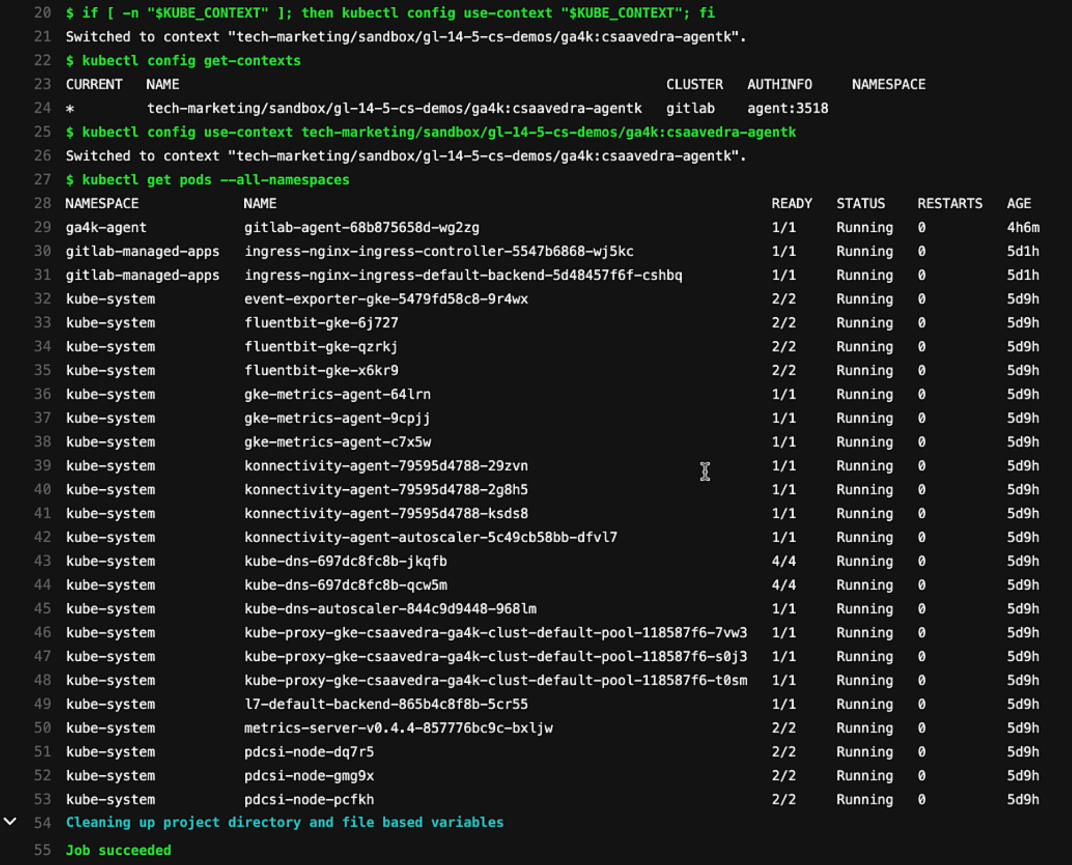Viewport: 1072px width, 865px height.
Task: Click the metrics-server-v0.4.4 pod name
Action: [398, 728]
